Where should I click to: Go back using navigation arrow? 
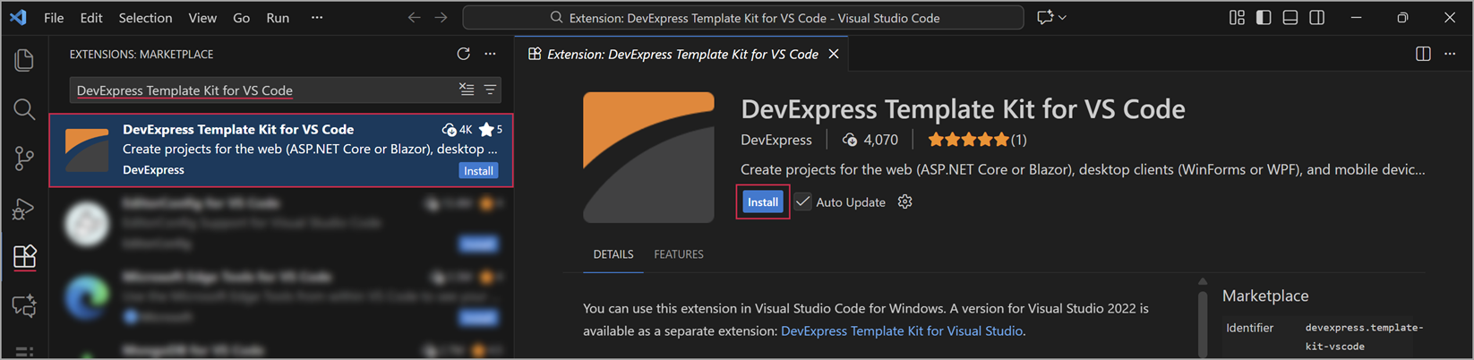[414, 17]
